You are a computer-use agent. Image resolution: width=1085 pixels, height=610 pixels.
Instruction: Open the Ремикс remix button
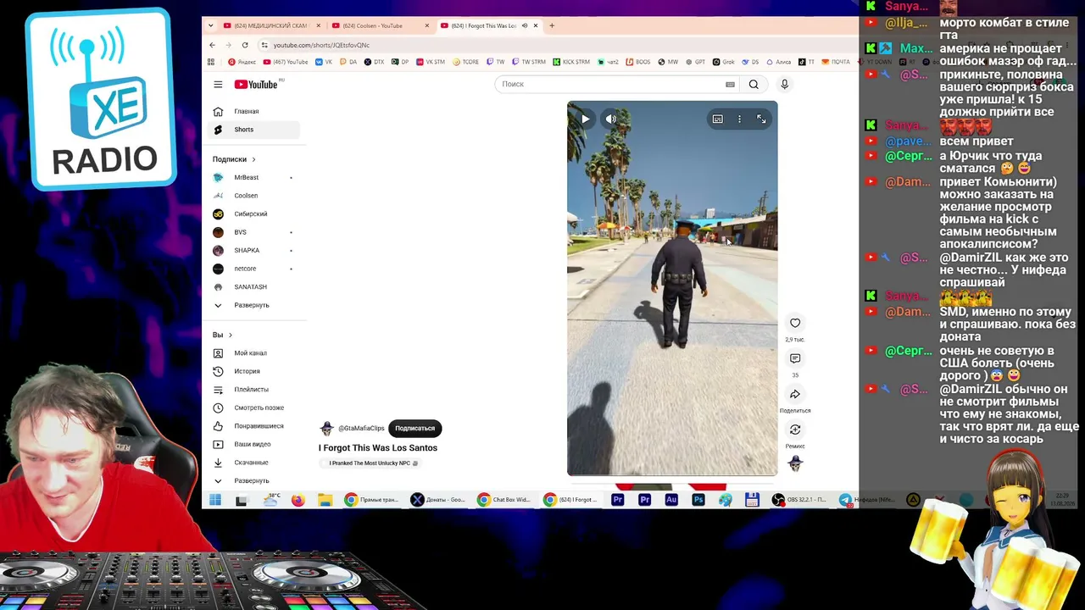click(x=795, y=430)
